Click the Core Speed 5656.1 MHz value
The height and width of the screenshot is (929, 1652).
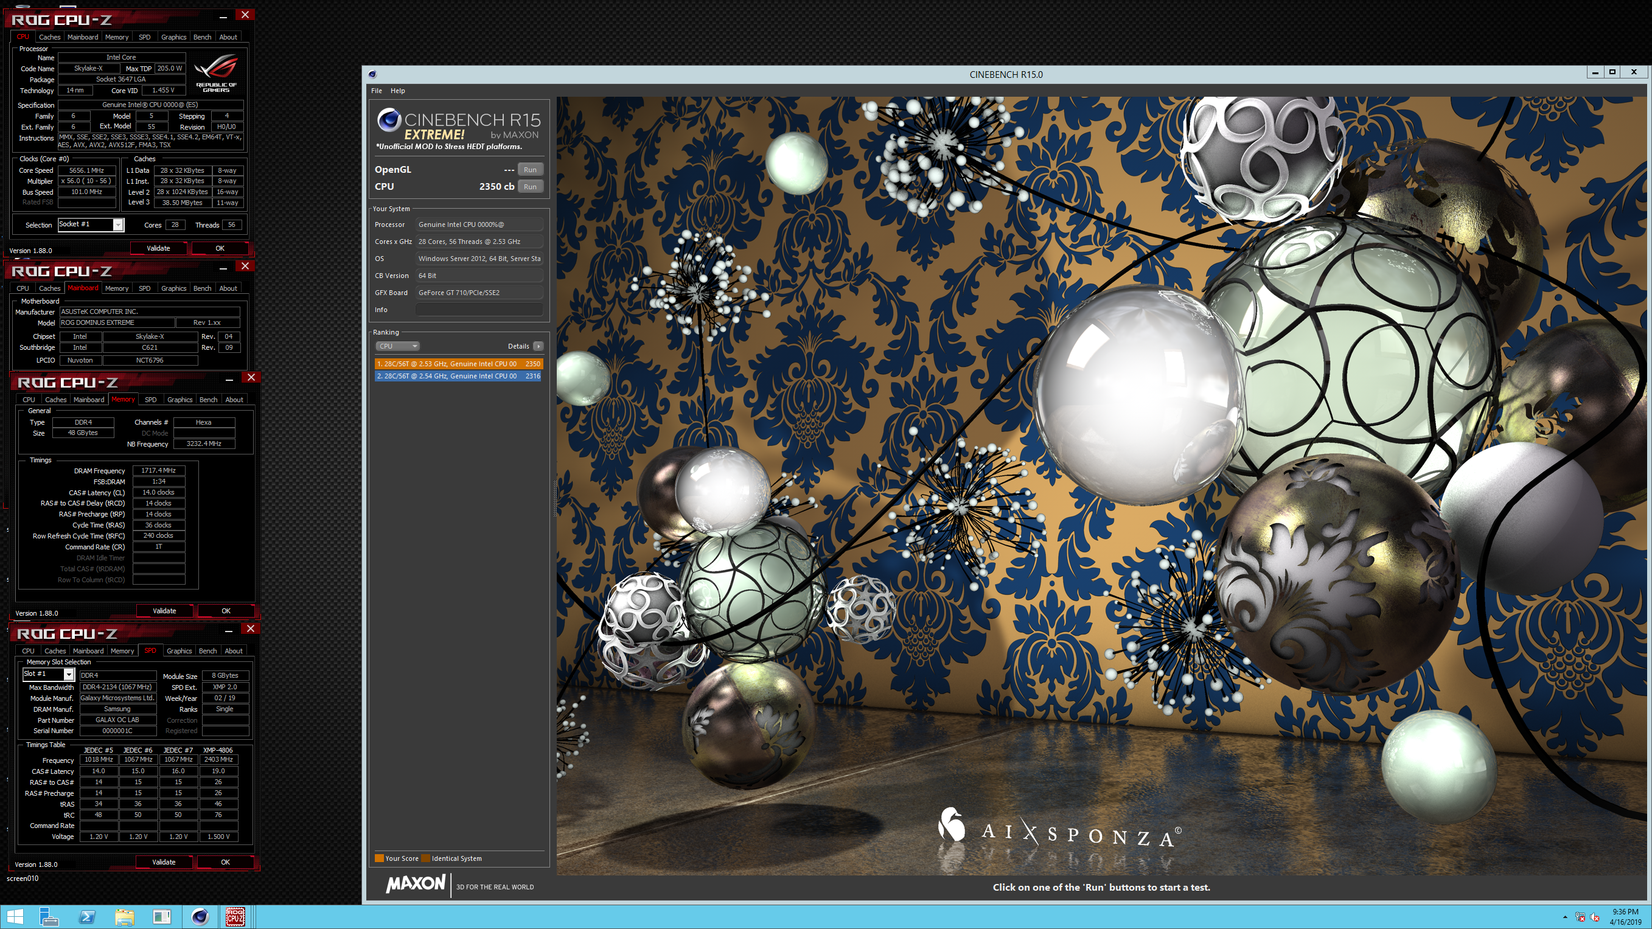[86, 170]
